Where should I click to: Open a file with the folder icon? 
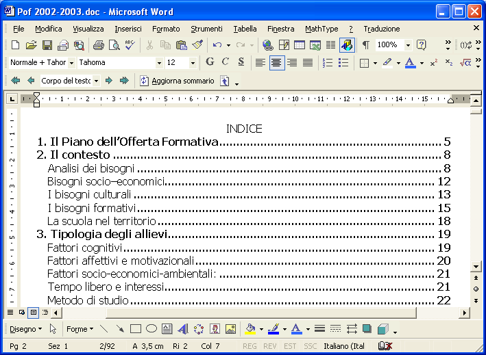coord(32,45)
